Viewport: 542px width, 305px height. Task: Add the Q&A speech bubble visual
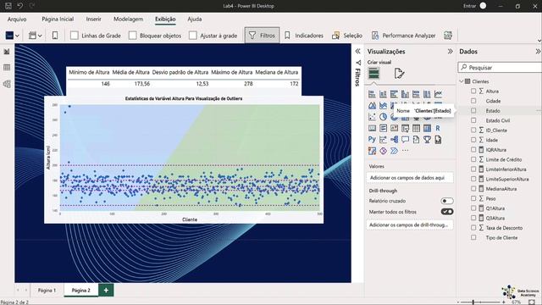click(x=405, y=139)
